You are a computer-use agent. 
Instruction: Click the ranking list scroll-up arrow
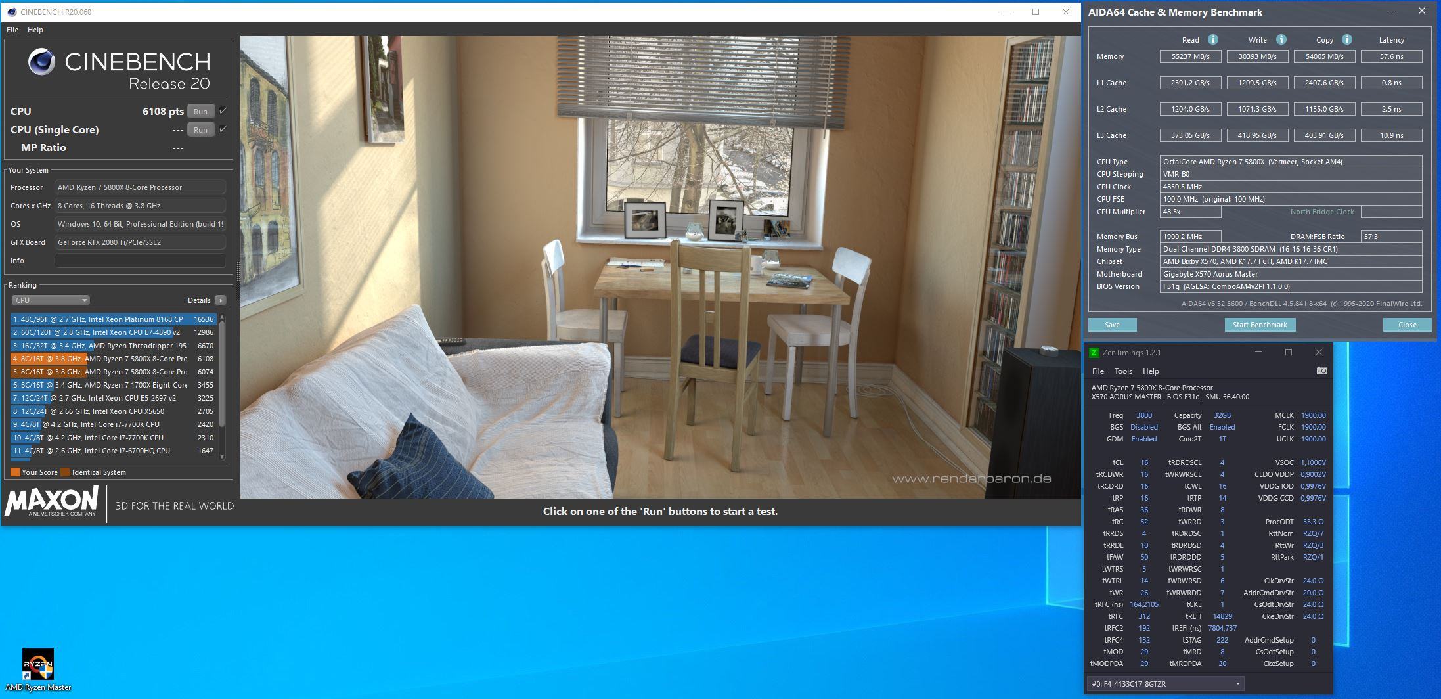(x=222, y=317)
